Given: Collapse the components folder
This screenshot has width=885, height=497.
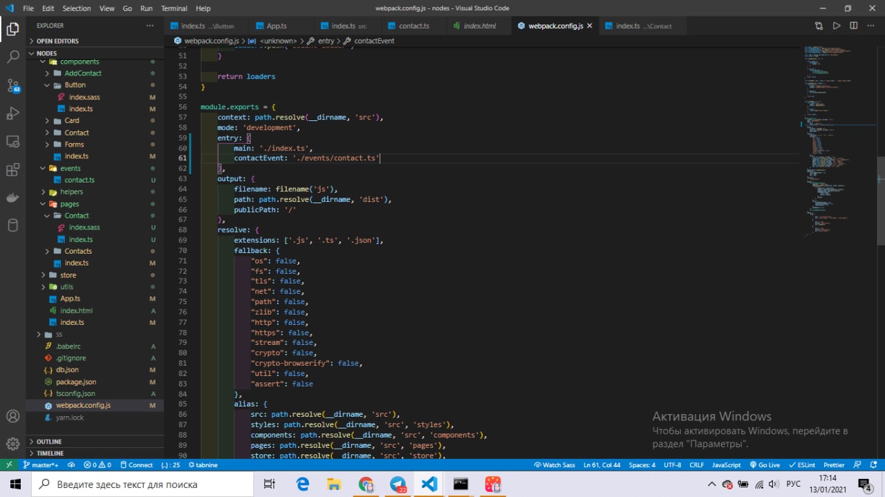Looking at the screenshot, I should point(79,62).
